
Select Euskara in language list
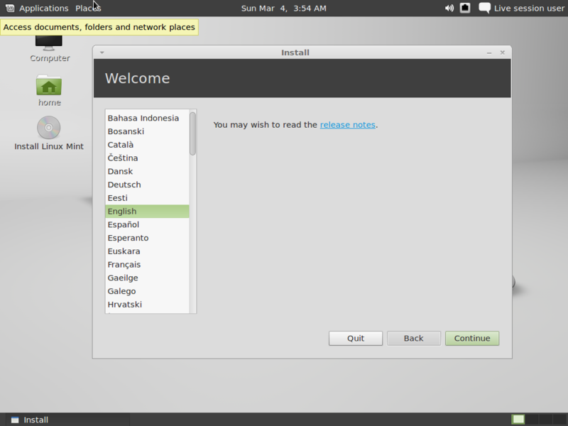[x=147, y=251]
